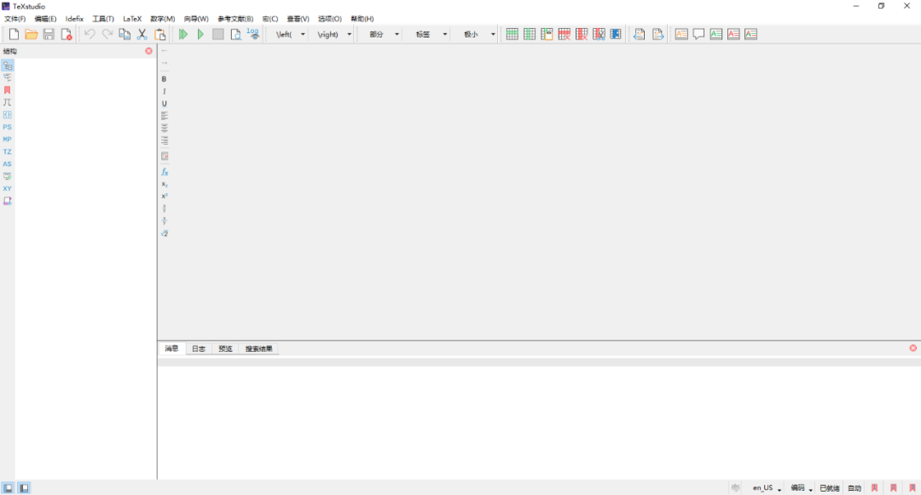921x495 pixels.
Task: Click the scissors Cut icon
Action: pos(142,34)
